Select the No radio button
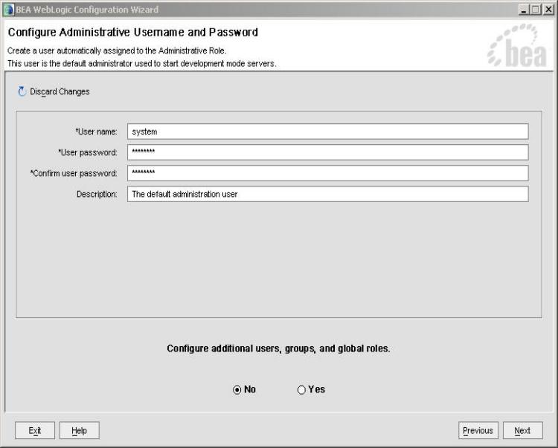This screenshot has height=448, width=558. (x=237, y=390)
